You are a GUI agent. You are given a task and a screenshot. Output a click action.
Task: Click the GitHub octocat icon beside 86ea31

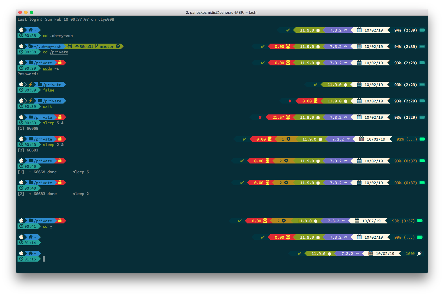[70, 46]
